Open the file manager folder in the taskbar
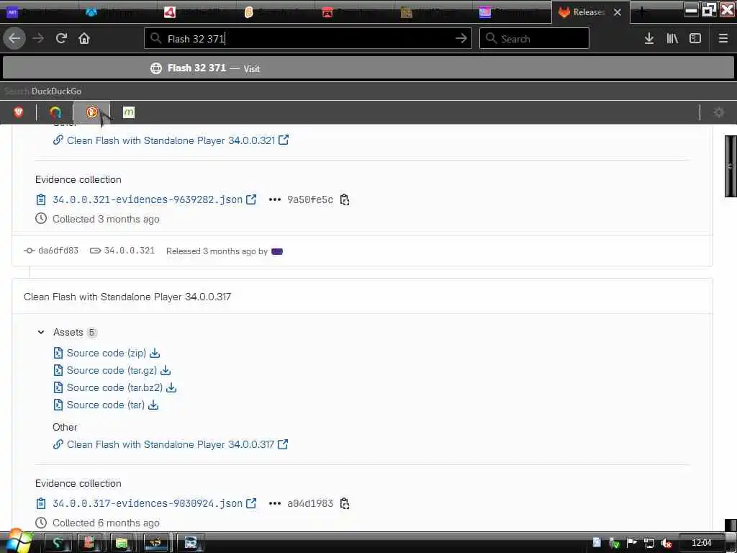This screenshot has height=553, width=737. (x=122, y=543)
